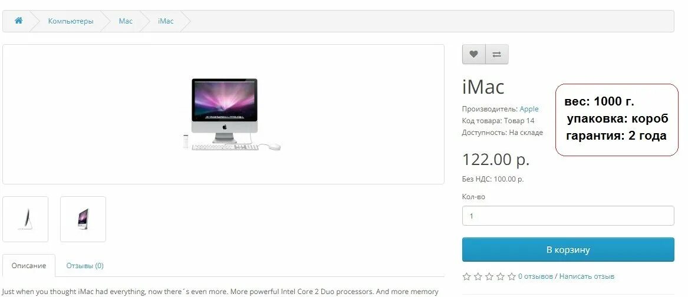Image resolution: width=688 pixels, height=297 pixels.
Task: Go to the Mac breadcrumb category
Action: pos(126,21)
